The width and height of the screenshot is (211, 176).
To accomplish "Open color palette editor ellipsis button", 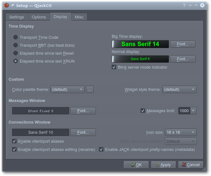I will pyautogui.click(x=90, y=90).
